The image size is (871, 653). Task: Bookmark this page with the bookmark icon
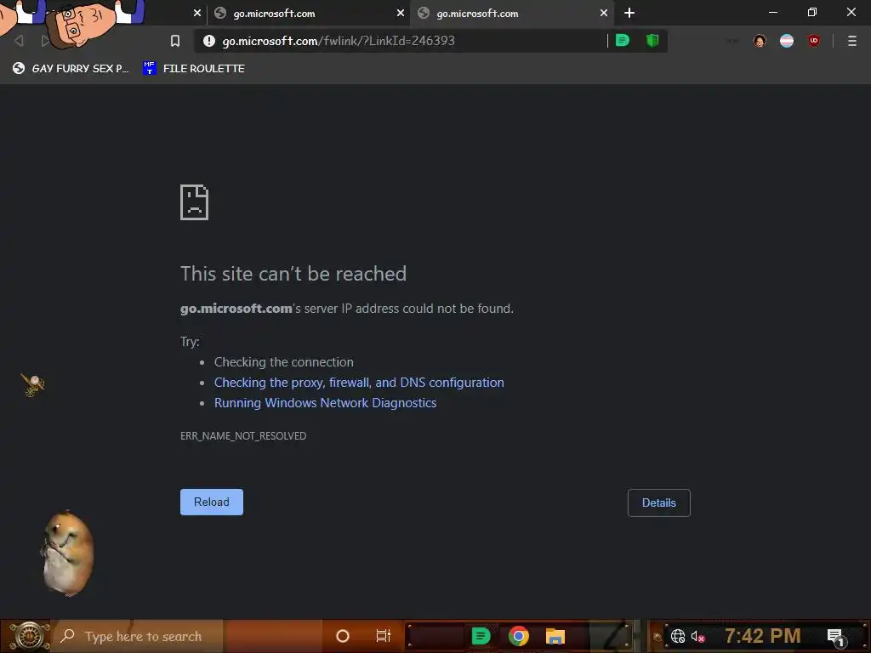point(175,41)
